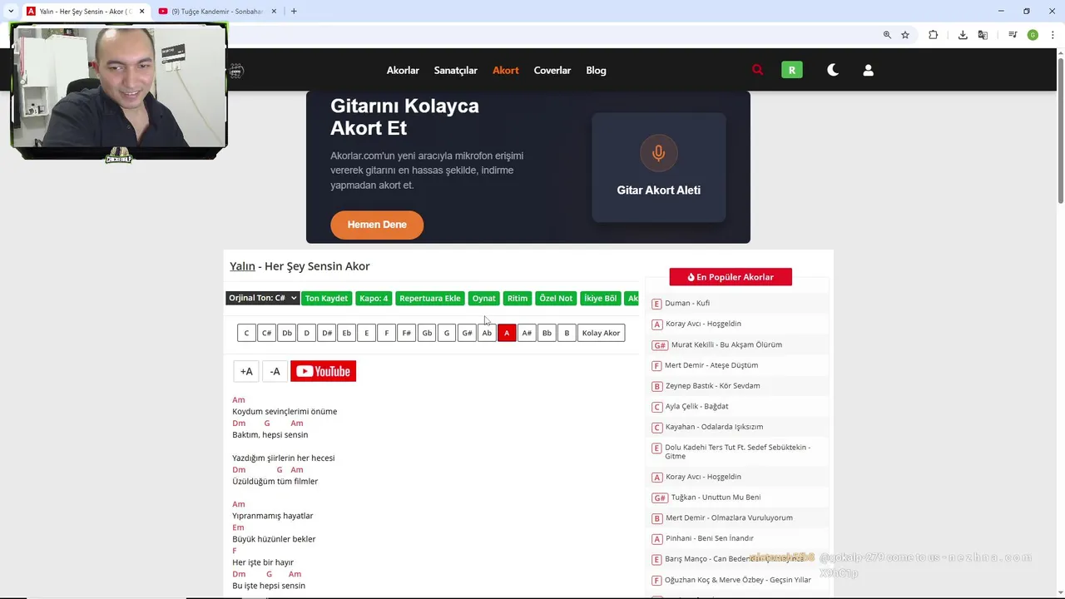Open a new browser tab
The image size is (1065, 599).
click(x=294, y=11)
